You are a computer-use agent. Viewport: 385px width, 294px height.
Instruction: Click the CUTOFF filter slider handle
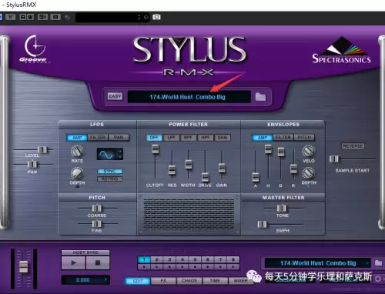point(156,149)
